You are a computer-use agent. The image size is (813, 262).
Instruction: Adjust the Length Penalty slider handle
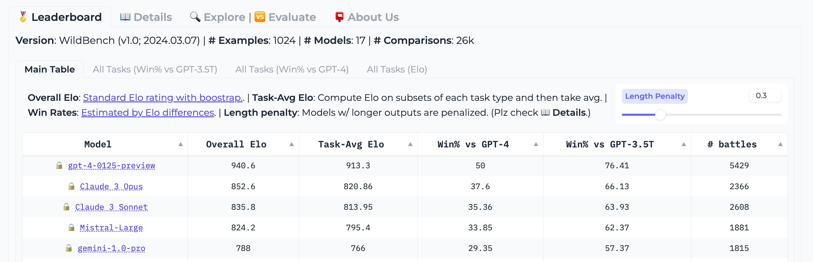point(660,115)
